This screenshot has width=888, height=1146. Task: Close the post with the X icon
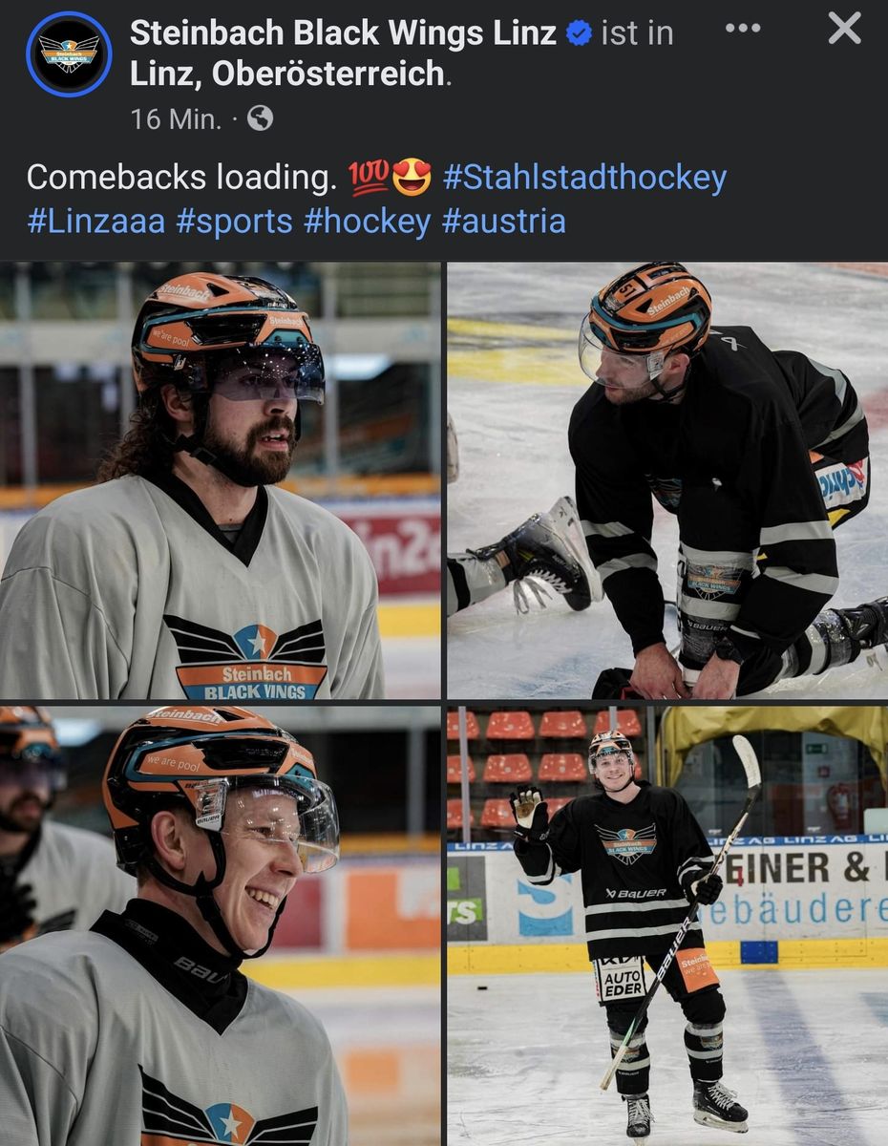tap(845, 29)
